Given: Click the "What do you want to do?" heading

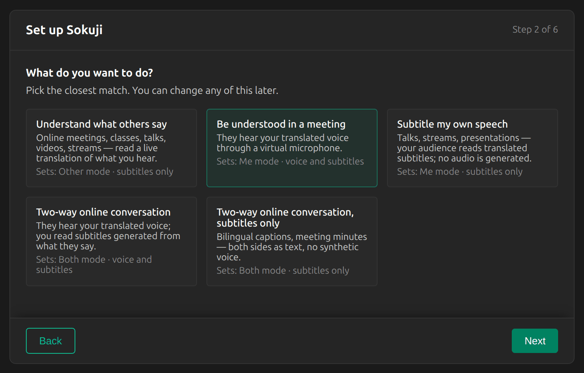Looking at the screenshot, I should 89,73.
